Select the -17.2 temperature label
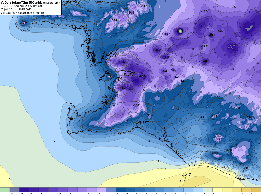 [163, 71]
